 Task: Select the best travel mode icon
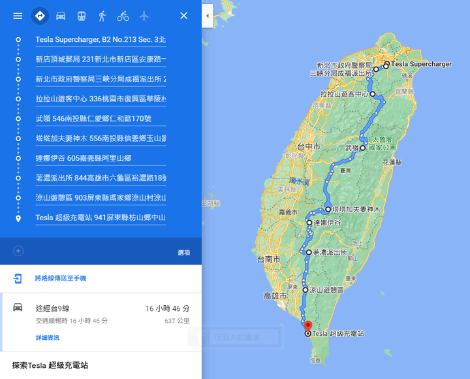click(40, 16)
